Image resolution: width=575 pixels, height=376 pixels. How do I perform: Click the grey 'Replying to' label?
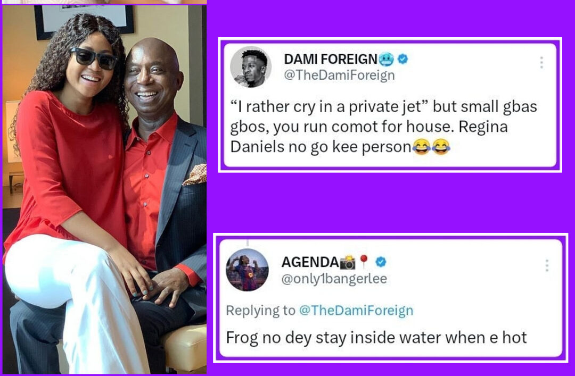(x=261, y=311)
